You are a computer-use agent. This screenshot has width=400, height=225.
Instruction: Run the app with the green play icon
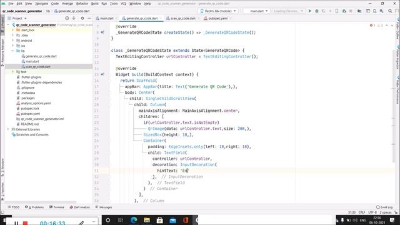[310, 11]
